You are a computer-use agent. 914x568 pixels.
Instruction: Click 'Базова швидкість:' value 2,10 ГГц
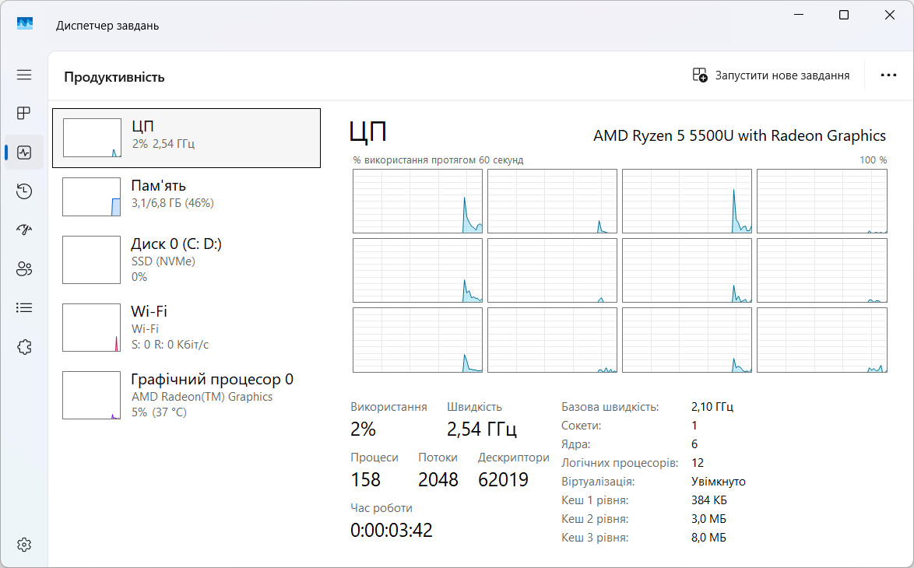712,407
